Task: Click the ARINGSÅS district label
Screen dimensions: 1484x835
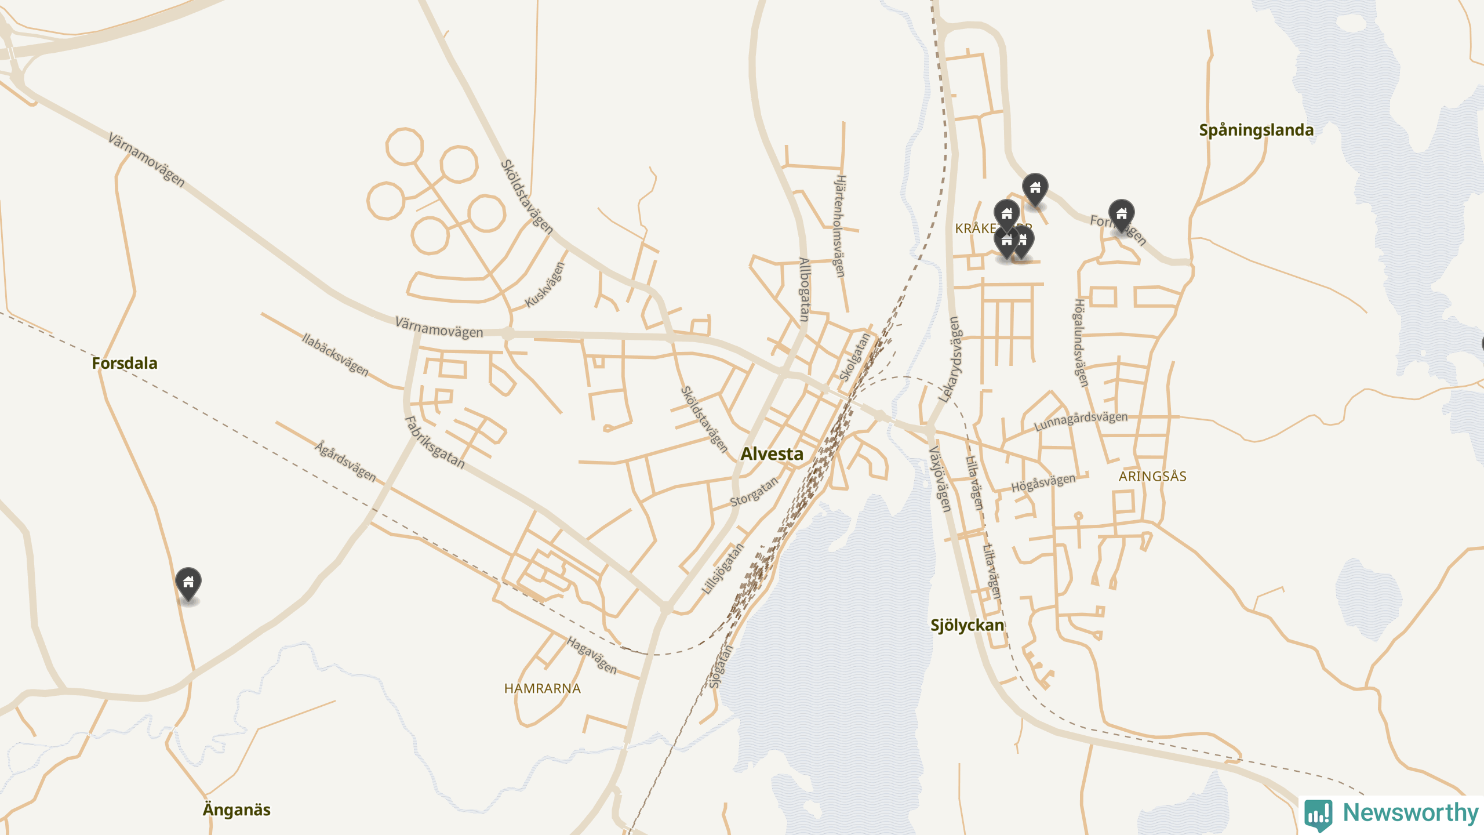Action: point(1152,476)
